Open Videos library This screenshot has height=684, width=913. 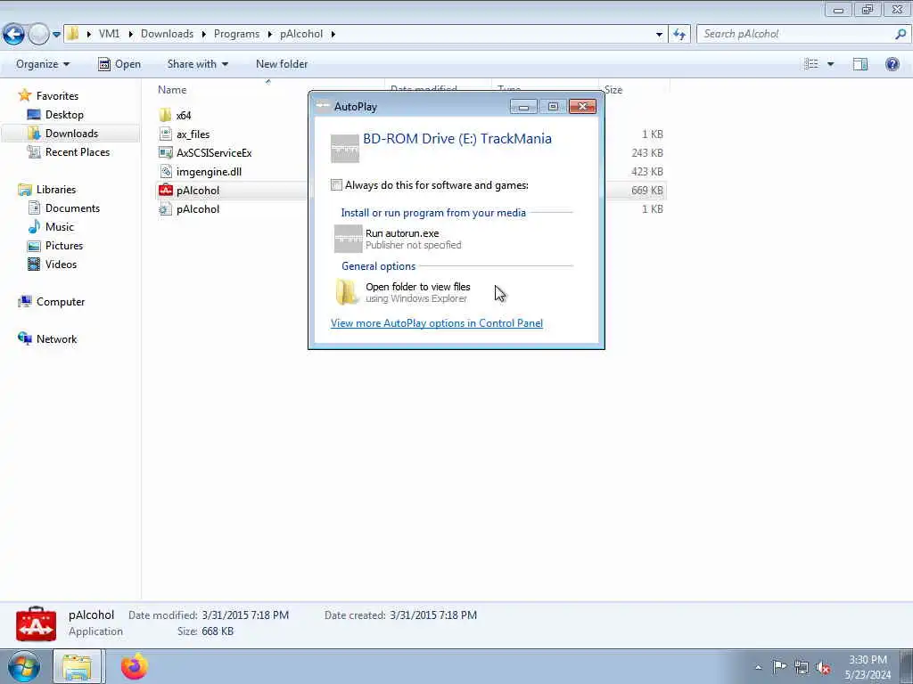click(x=61, y=264)
